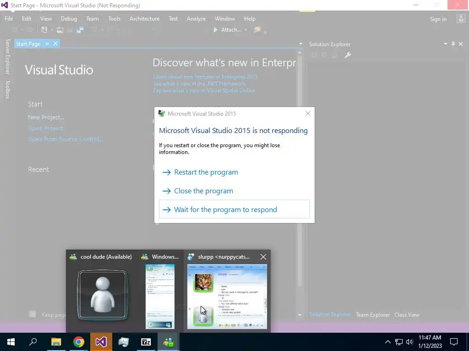Open the Help menu
The image size is (469, 351).
pyautogui.click(x=250, y=18)
